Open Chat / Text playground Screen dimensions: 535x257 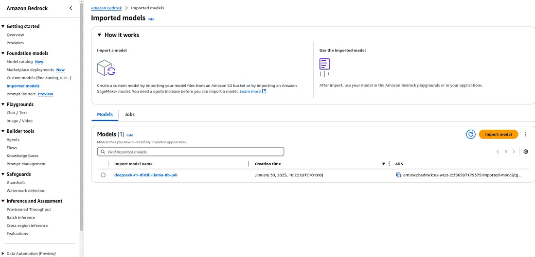tap(17, 113)
